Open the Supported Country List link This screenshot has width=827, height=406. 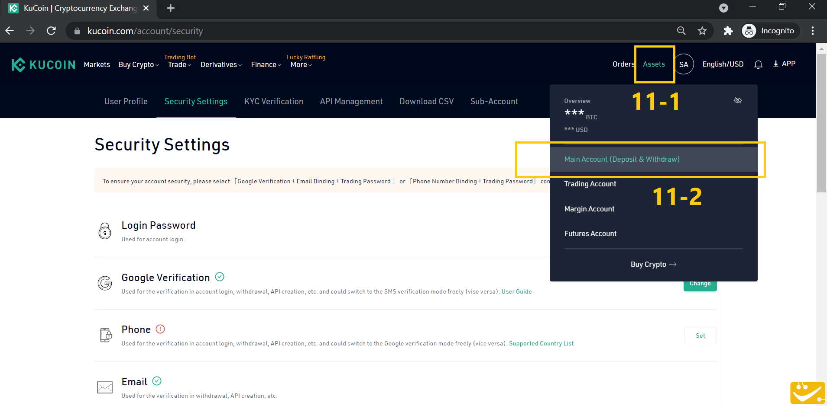tap(541, 343)
